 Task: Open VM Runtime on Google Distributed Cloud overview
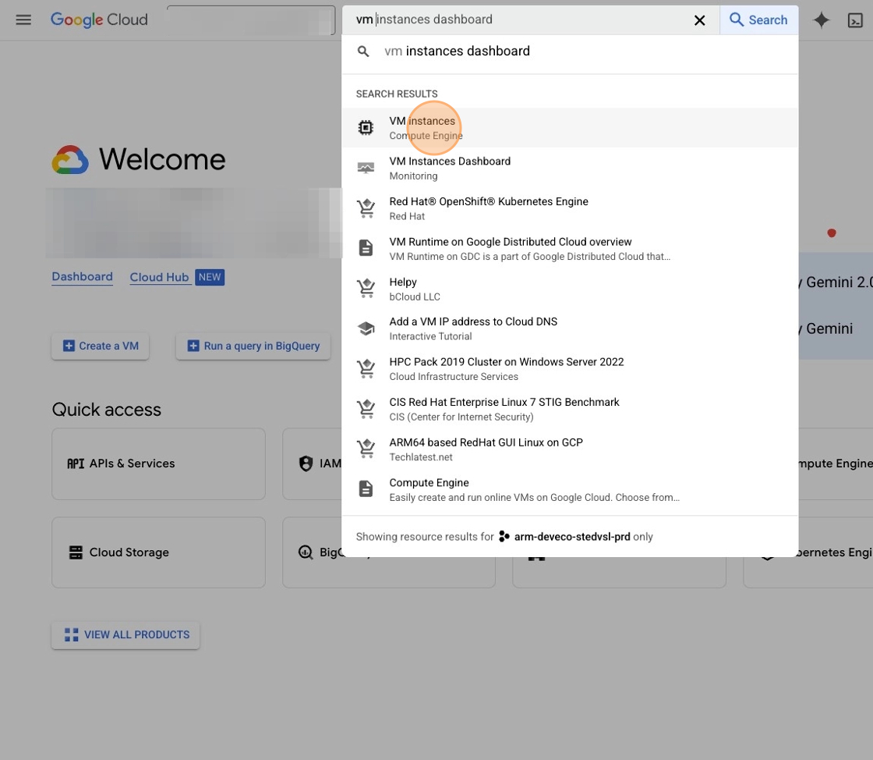coord(570,248)
